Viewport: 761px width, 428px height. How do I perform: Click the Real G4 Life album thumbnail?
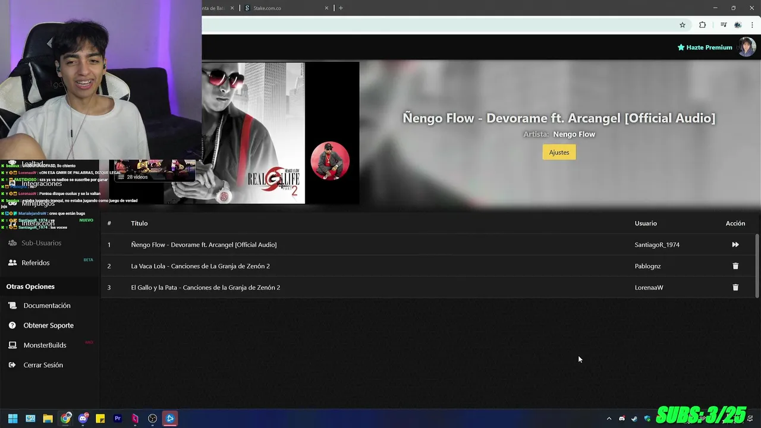point(253,133)
